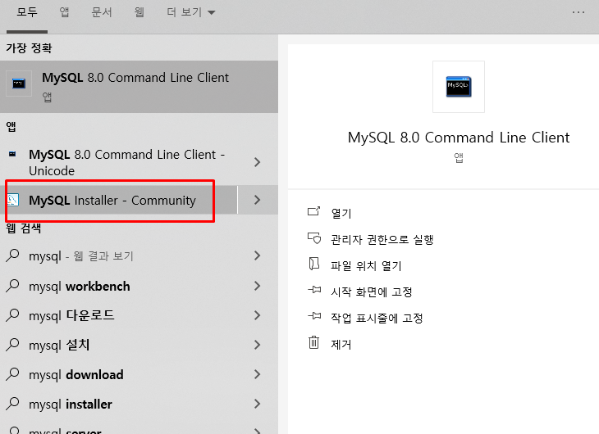Choose 시작 화면에 고정
The width and height of the screenshot is (599, 434).
372,292
